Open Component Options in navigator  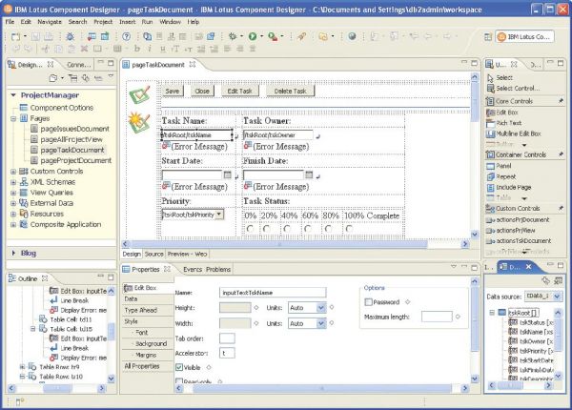tap(57, 108)
